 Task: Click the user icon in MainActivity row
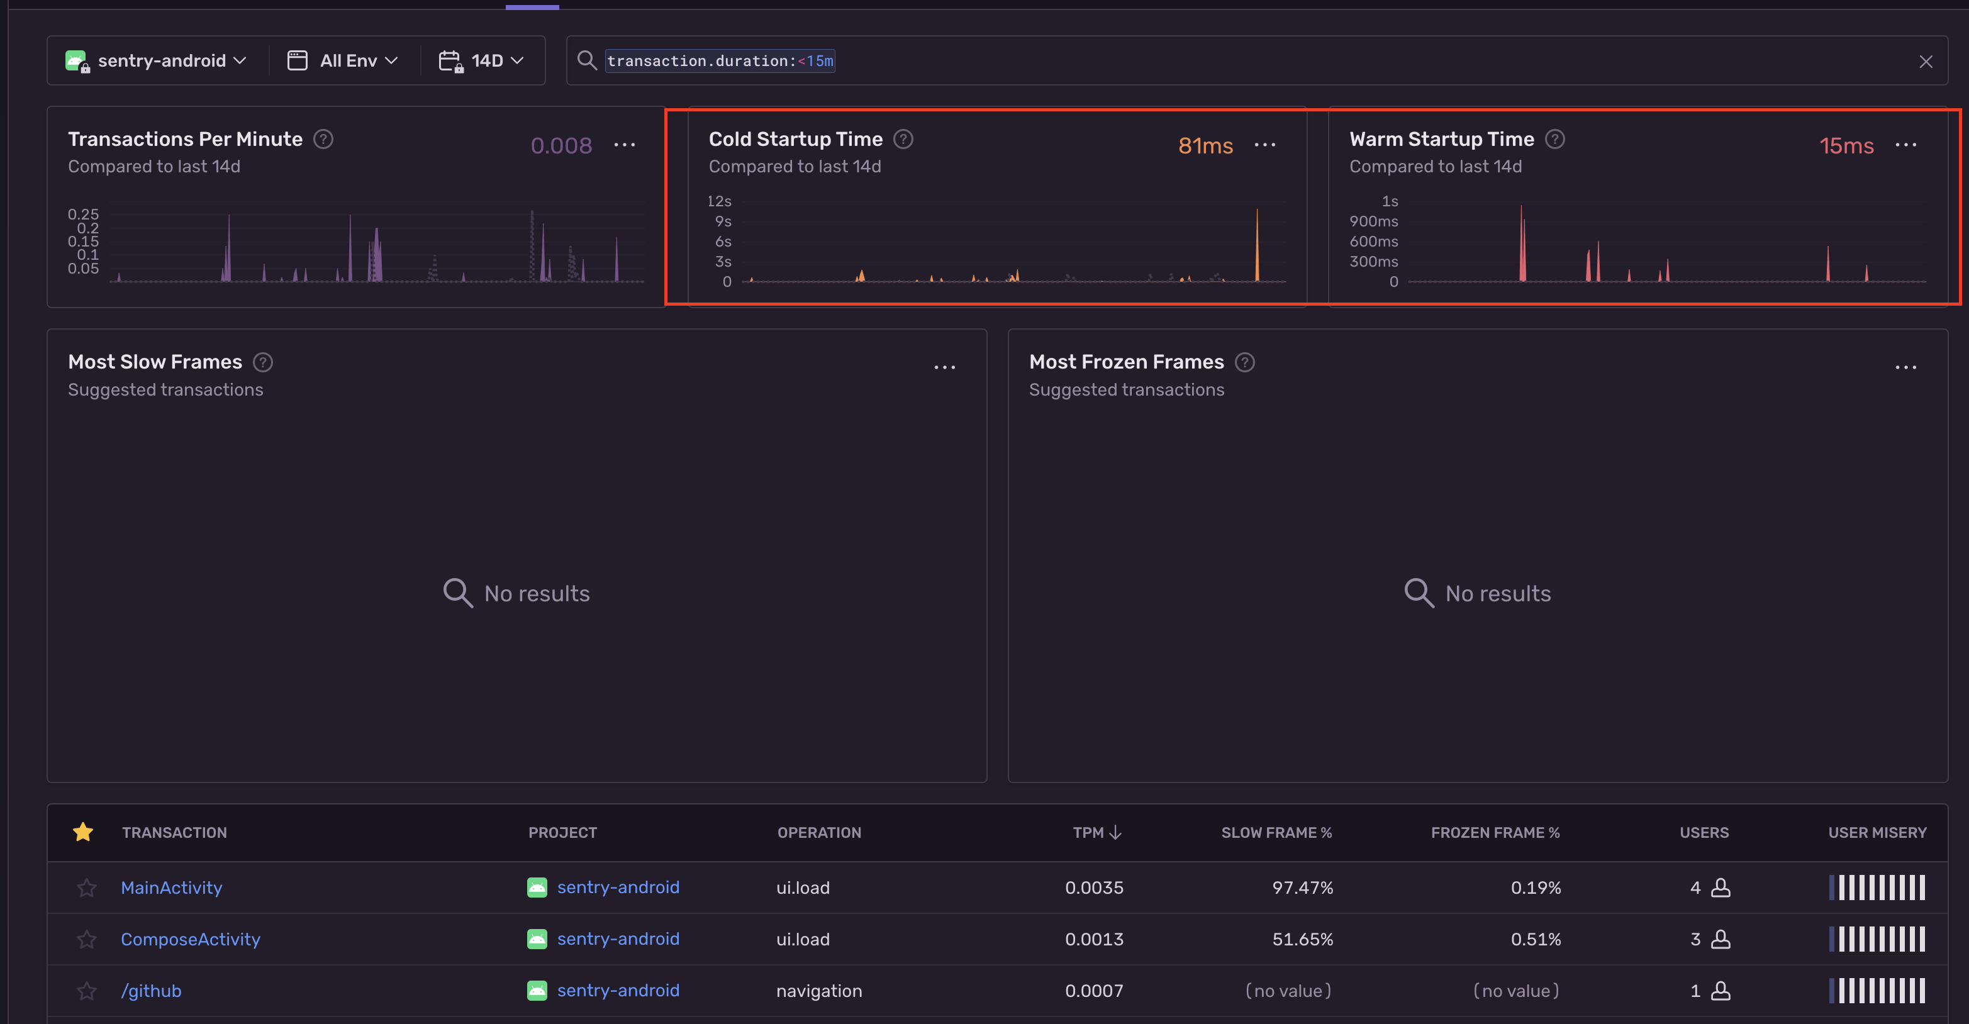[x=1721, y=888]
